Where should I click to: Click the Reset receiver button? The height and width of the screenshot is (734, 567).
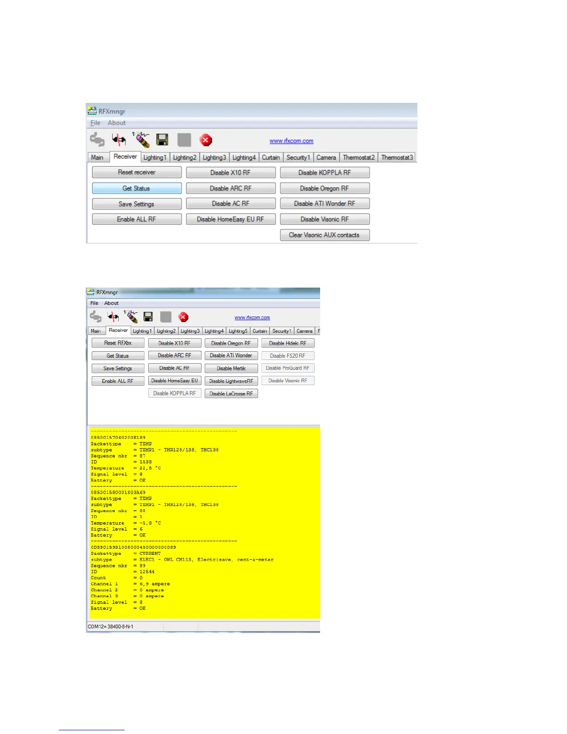(137, 172)
